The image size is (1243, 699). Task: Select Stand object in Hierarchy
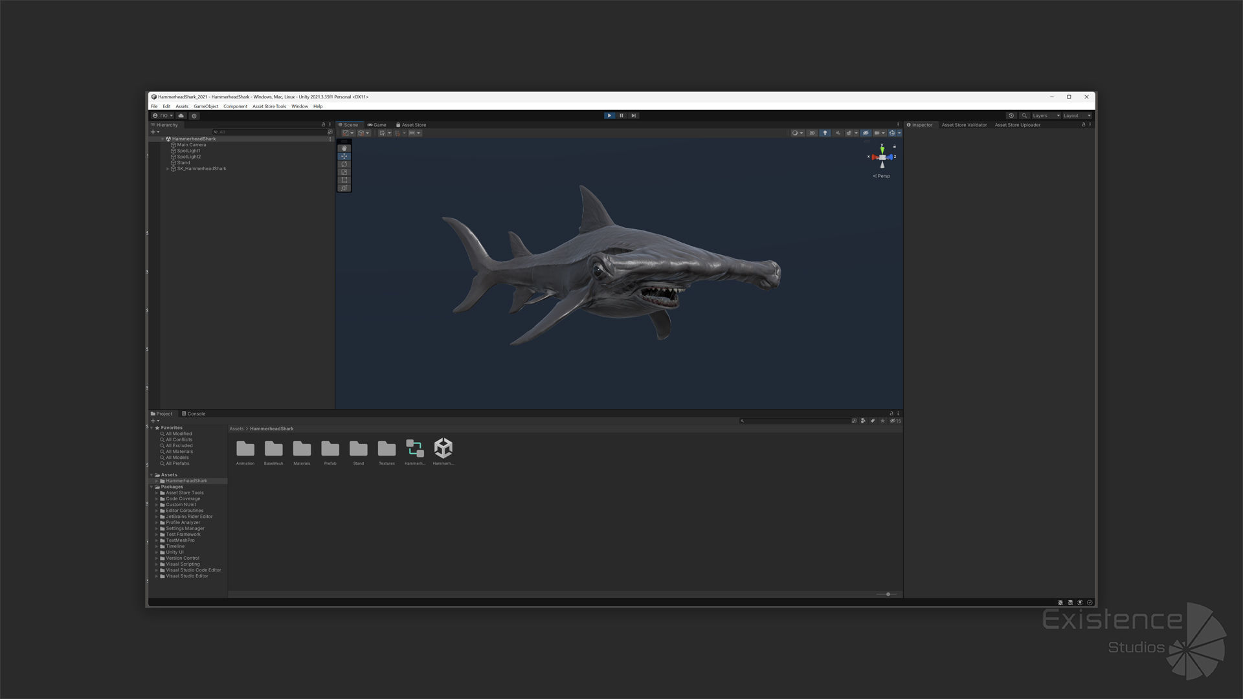click(183, 163)
